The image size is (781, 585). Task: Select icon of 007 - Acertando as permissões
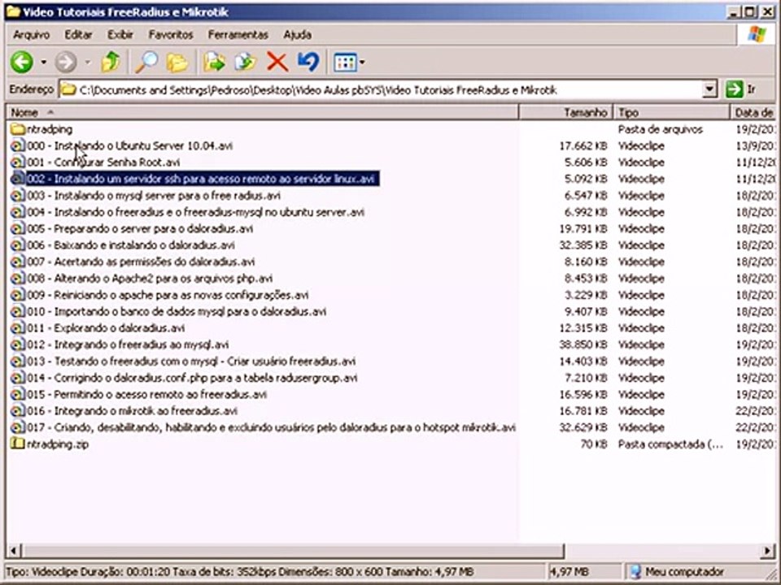[x=18, y=262]
